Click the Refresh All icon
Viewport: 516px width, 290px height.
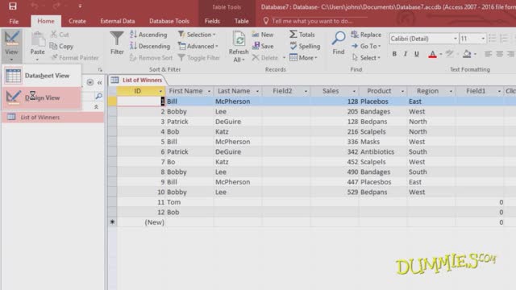(239, 39)
